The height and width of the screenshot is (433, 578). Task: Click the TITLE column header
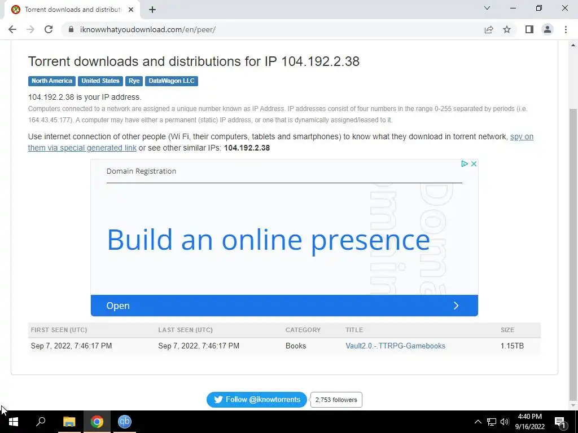pyautogui.click(x=354, y=330)
